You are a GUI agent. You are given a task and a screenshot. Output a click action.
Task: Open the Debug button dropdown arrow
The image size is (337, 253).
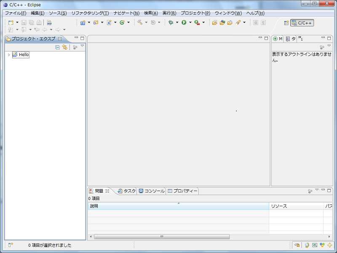point(177,22)
